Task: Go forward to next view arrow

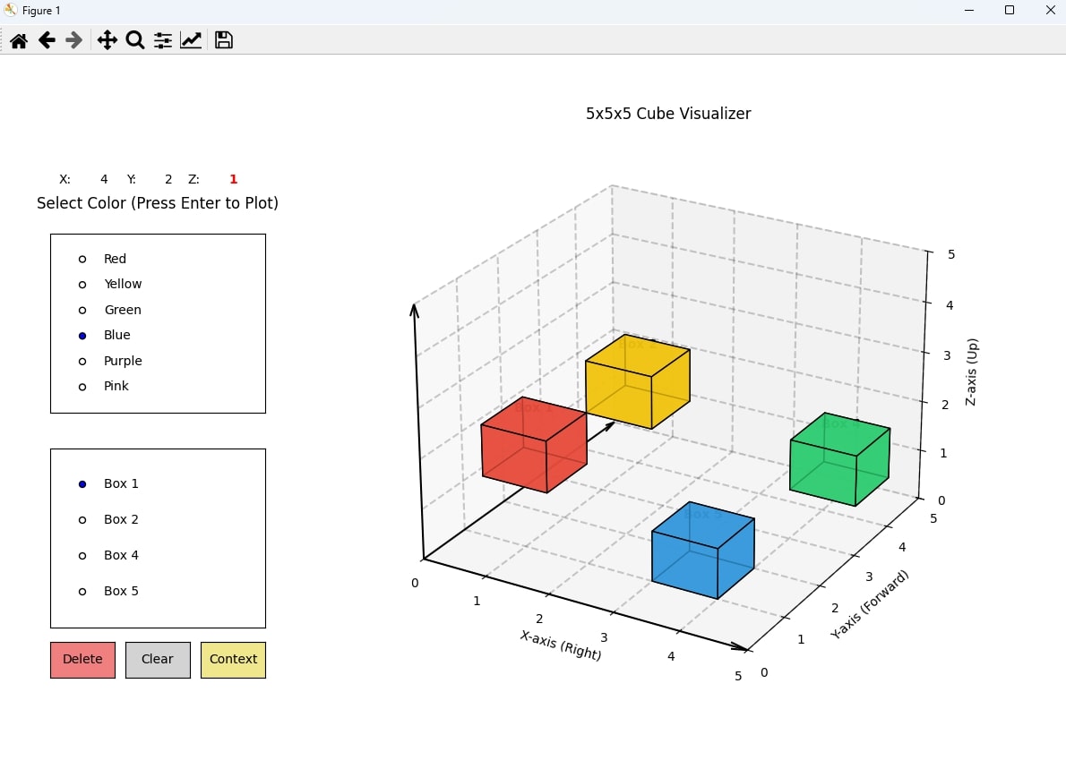Action: click(74, 41)
